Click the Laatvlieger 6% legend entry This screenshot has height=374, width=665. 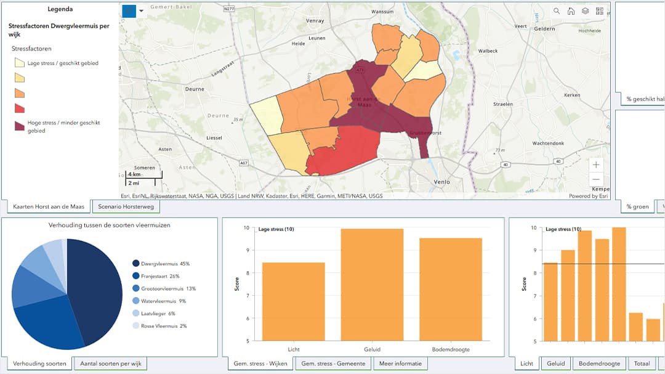pos(154,313)
